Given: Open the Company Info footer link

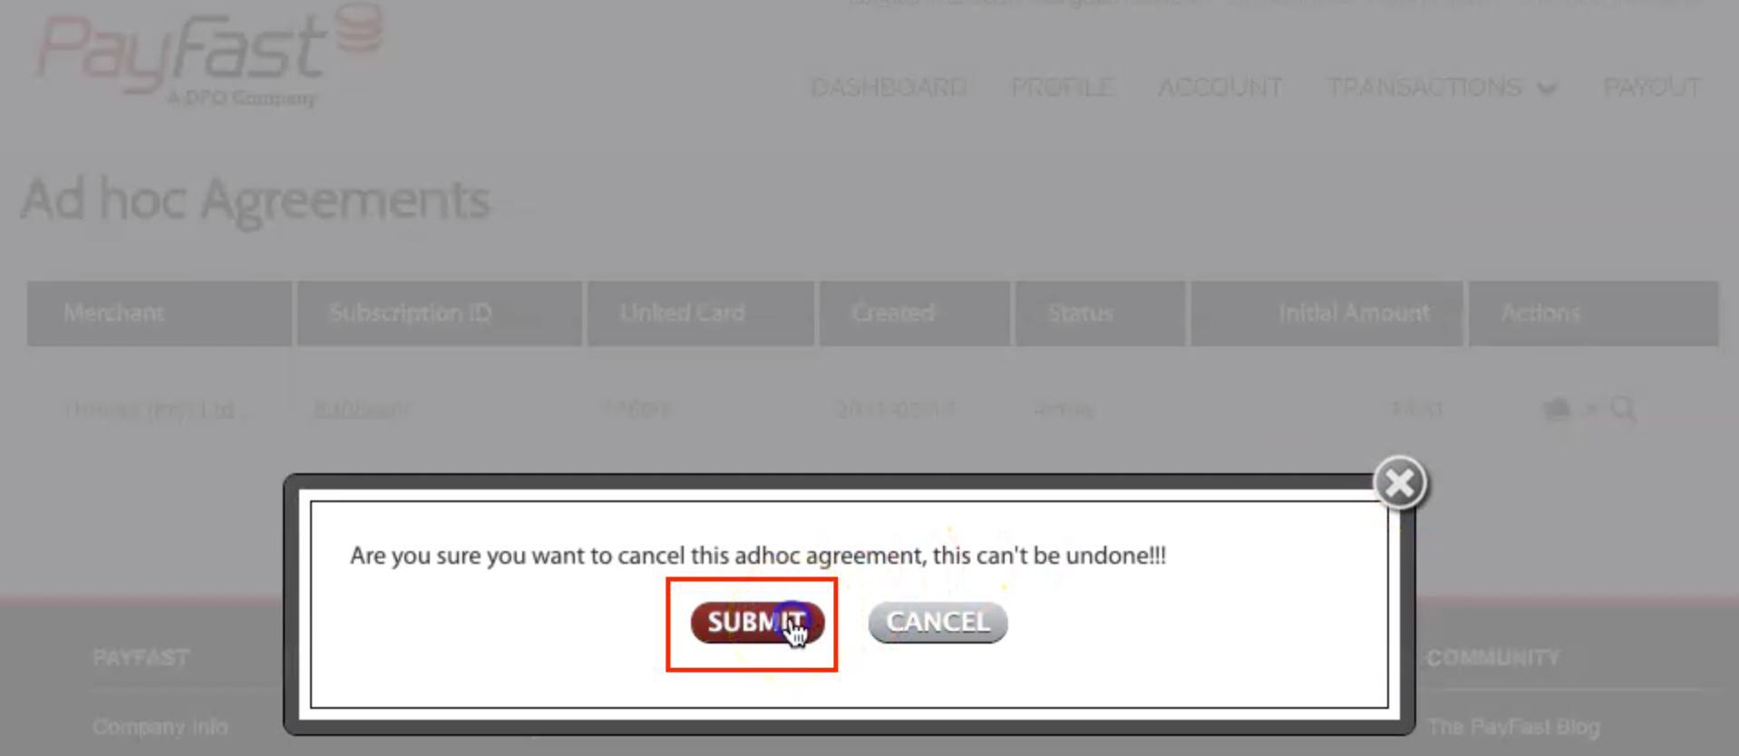Looking at the screenshot, I should 160,727.
